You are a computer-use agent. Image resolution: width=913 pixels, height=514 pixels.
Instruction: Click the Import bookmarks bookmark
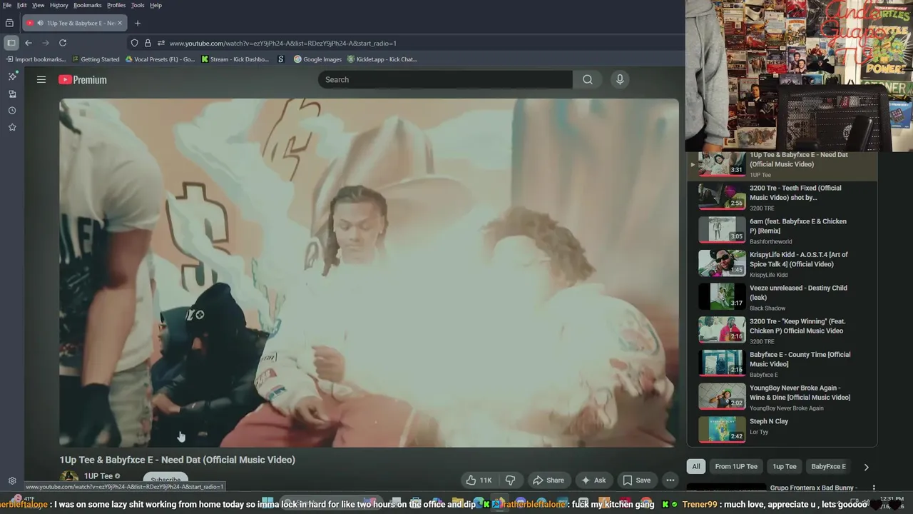[x=35, y=59]
